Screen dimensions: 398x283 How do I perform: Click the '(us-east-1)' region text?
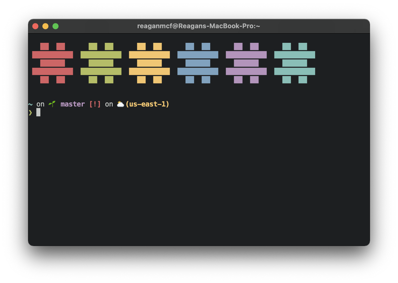coord(147,104)
